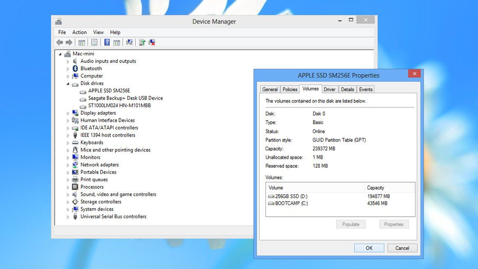The image size is (478, 269).
Task: Click the Uninstall device toolbar icon
Action: [151, 42]
